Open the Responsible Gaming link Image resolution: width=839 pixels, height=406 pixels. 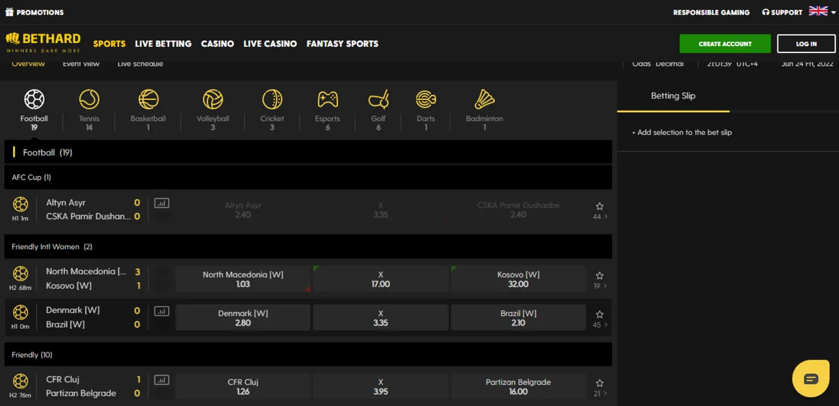click(x=711, y=12)
